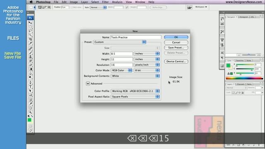This screenshot has width=265, height=149.
Task: Select the Crop tool
Action: [30, 39]
